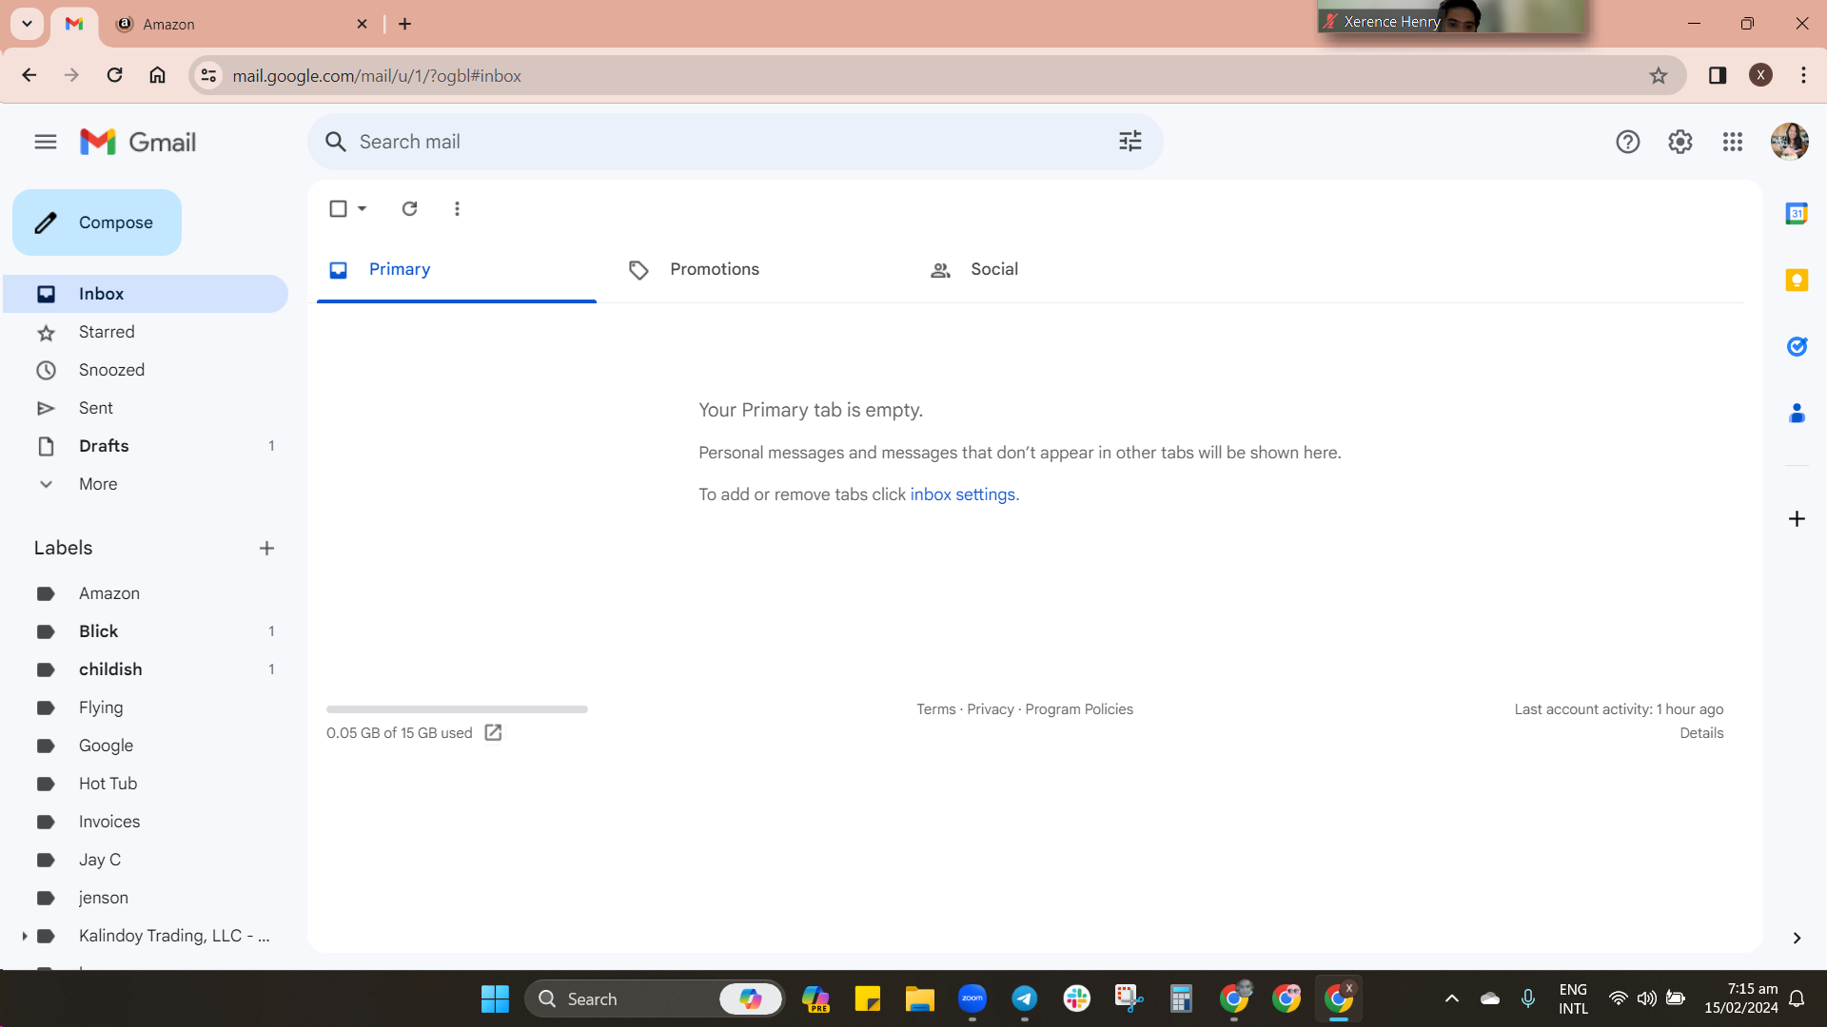Open search options filter icon in search bar
The image size is (1827, 1027).
1130,142
